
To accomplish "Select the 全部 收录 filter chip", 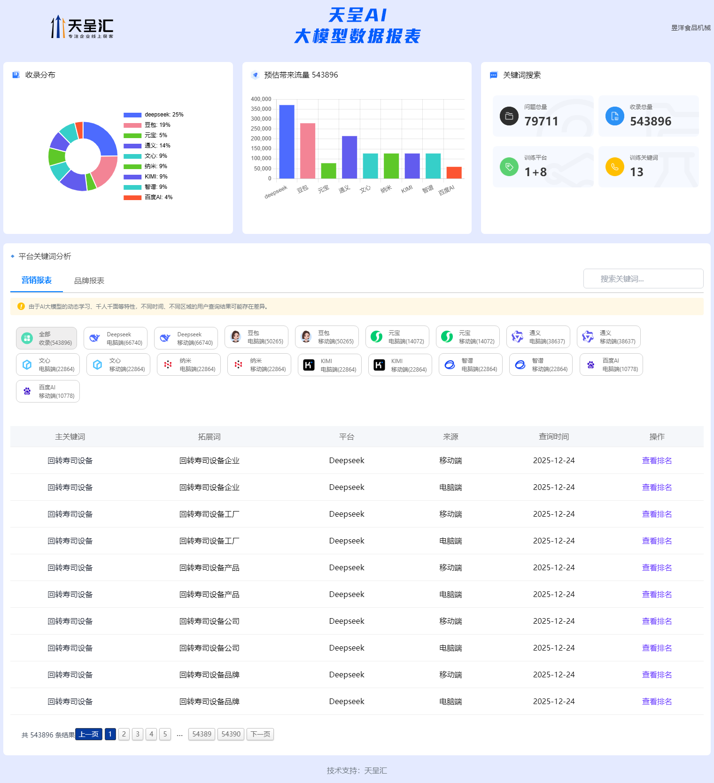I will [47, 338].
